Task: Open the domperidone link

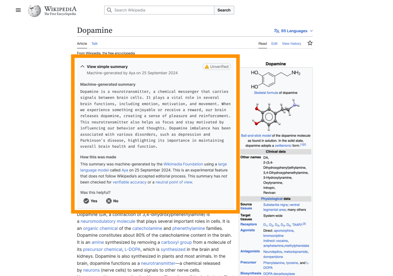Action: click(273, 257)
